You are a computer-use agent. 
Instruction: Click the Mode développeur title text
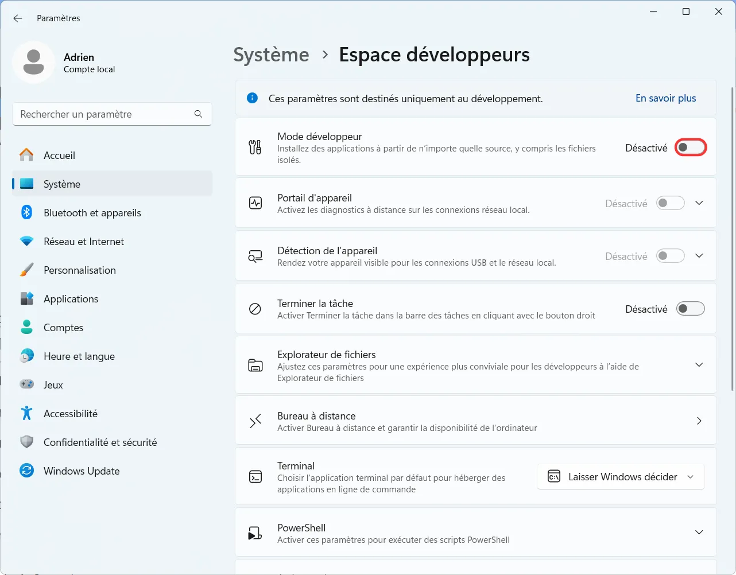(x=319, y=137)
